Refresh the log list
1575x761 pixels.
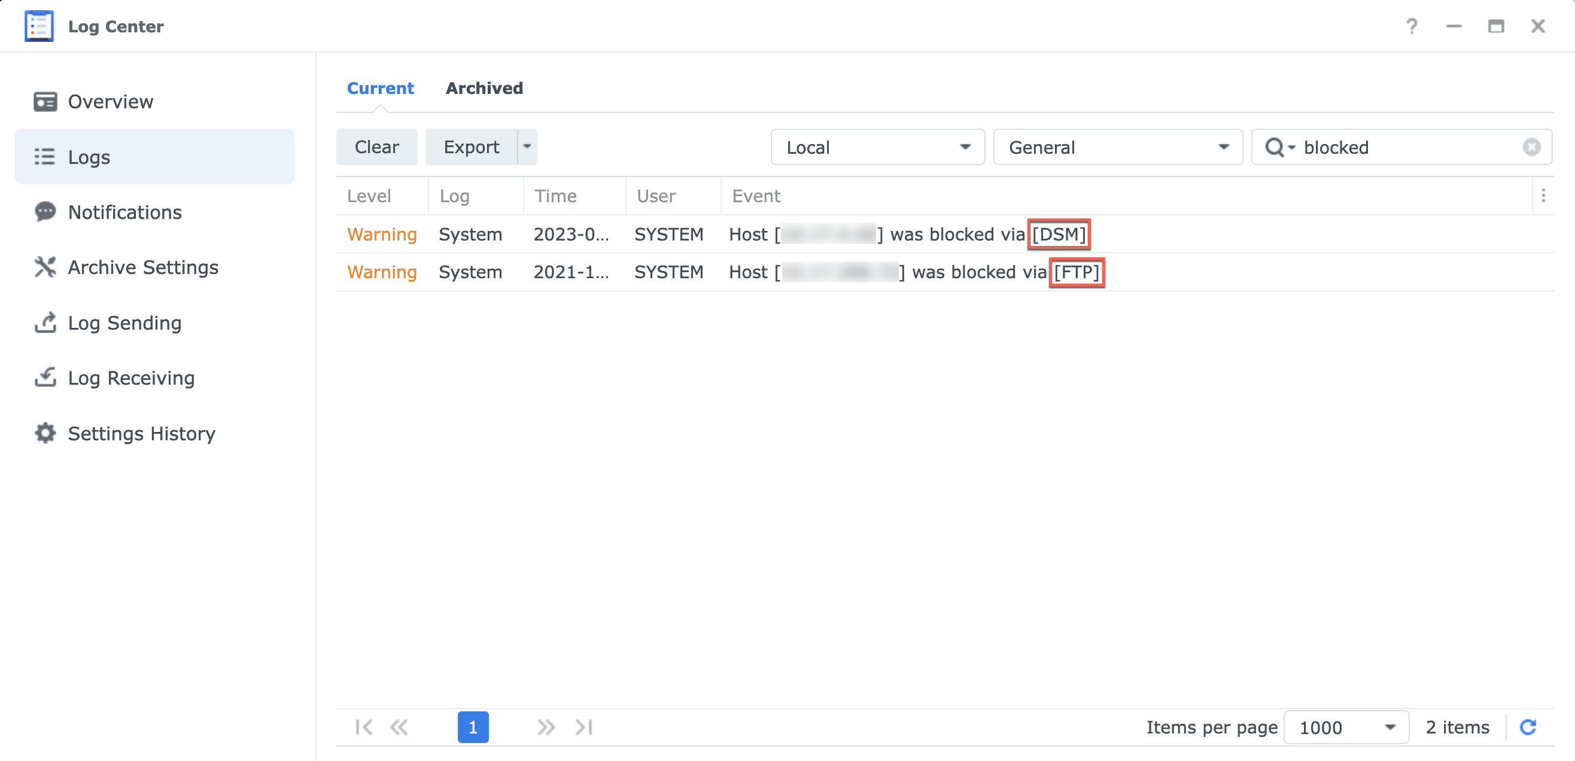click(x=1529, y=727)
